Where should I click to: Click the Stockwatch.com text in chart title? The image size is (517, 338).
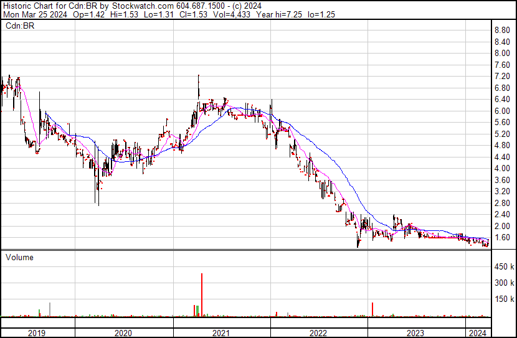coord(130,6)
